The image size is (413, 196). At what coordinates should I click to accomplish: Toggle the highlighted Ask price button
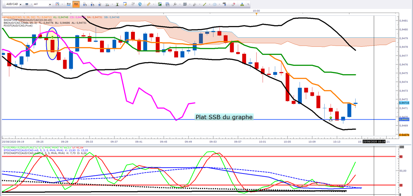(x=76, y=4)
